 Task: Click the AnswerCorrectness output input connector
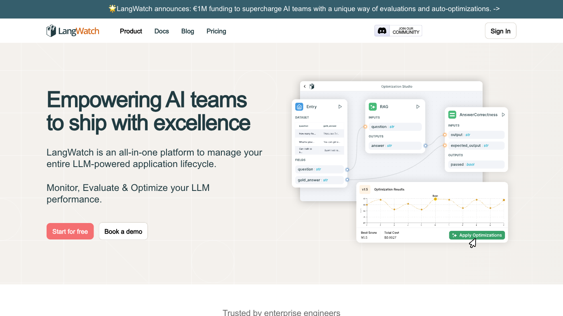(x=445, y=135)
